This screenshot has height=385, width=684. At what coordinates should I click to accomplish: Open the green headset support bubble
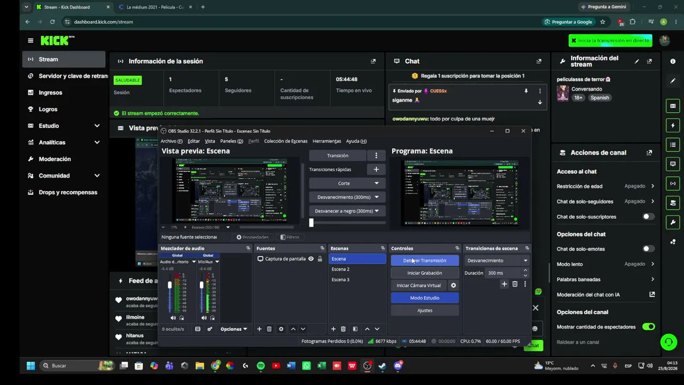668,342
